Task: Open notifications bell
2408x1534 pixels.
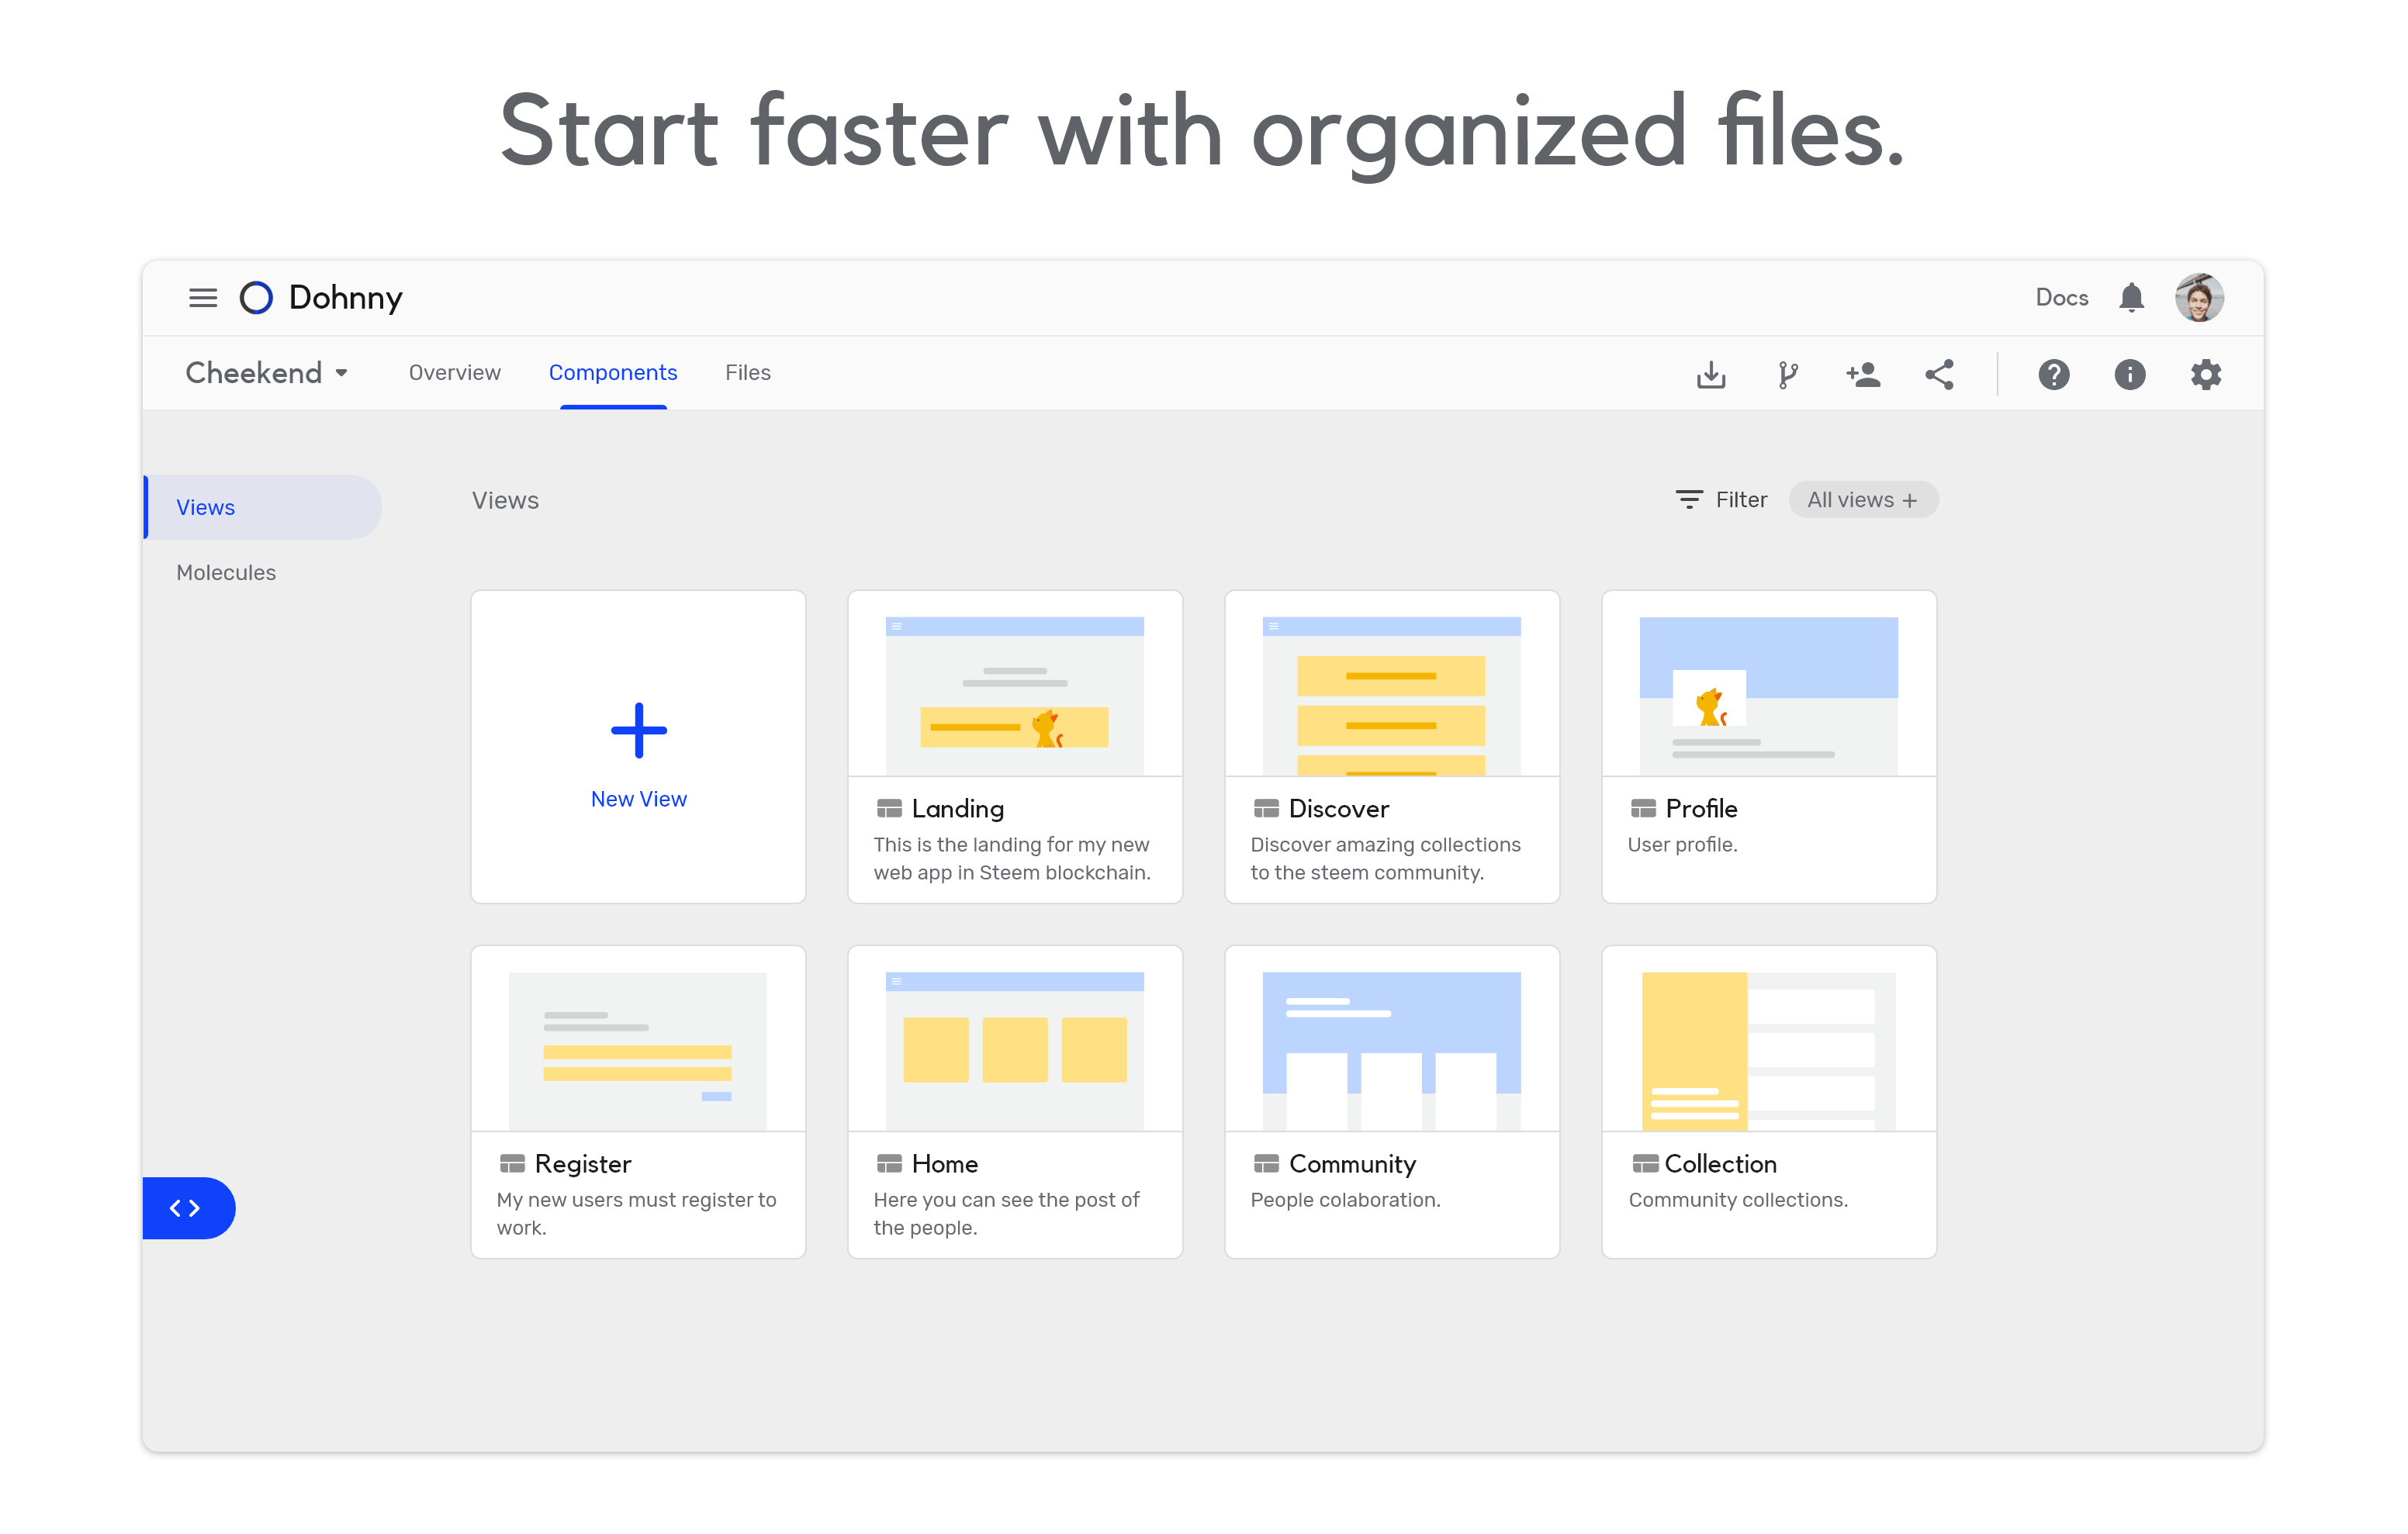Action: point(2131,298)
